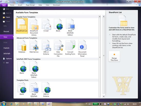Choose the SharePoint Document Library template

pos(34,27)
